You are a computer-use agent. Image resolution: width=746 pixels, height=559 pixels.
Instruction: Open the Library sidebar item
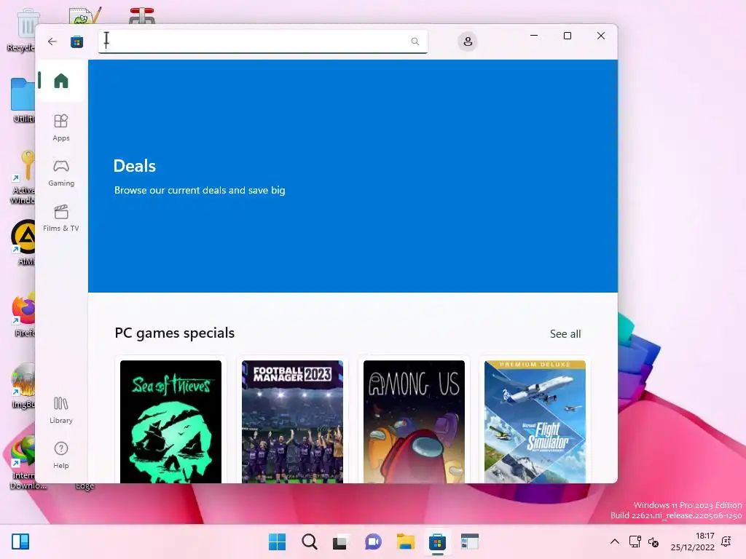61,411
